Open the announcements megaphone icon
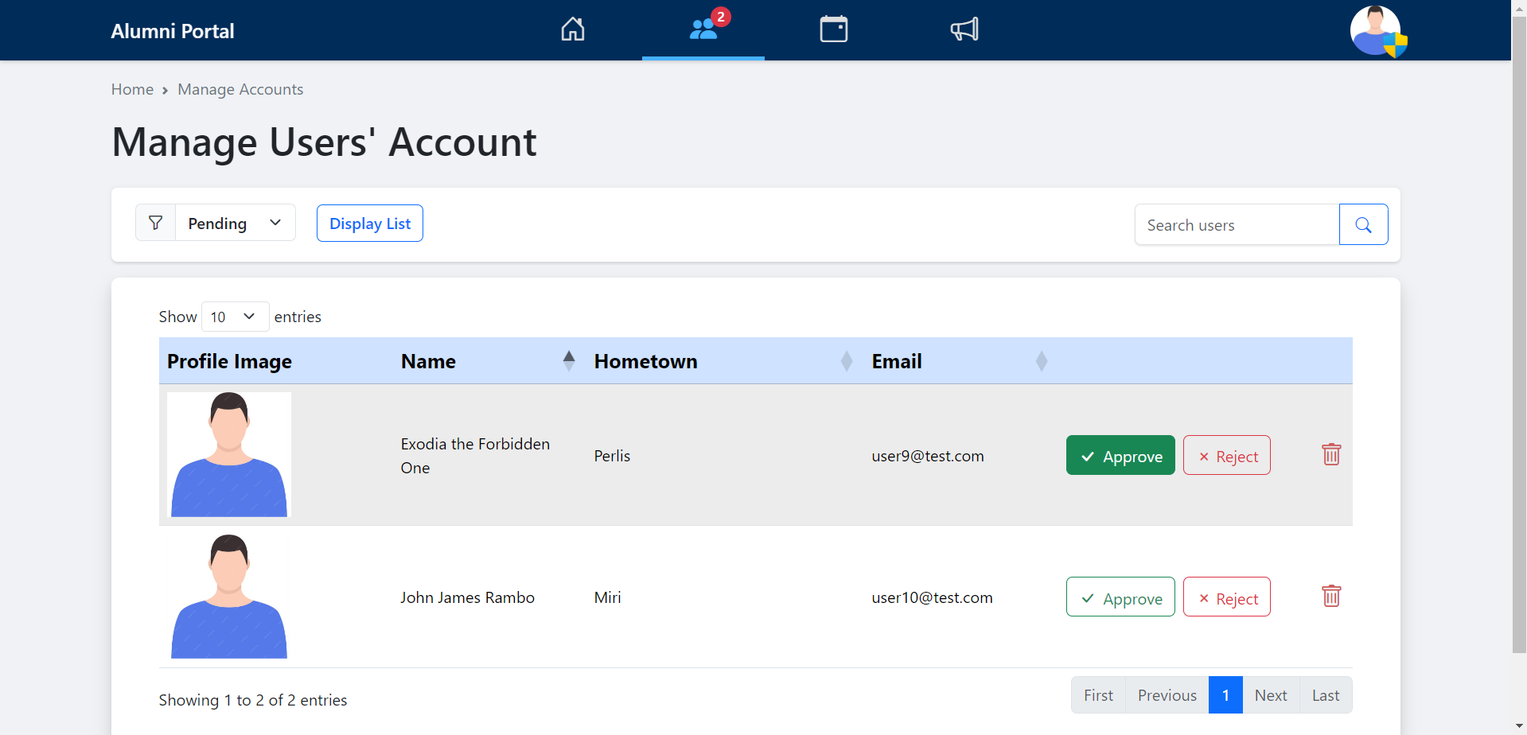The width and height of the screenshot is (1527, 735). (x=964, y=29)
